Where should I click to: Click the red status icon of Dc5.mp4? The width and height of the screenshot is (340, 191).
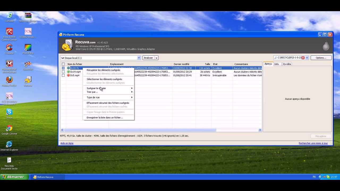pyautogui.click(x=69, y=75)
